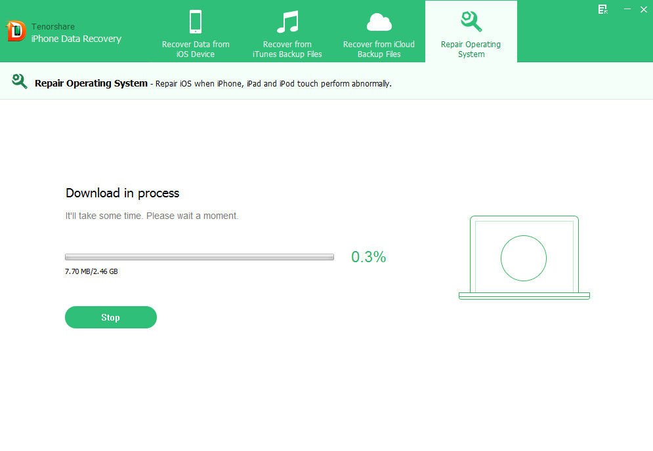Viewport: 653px width, 451px height.
Task: Click the Repair Operating System heading text
Action: click(x=91, y=83)
